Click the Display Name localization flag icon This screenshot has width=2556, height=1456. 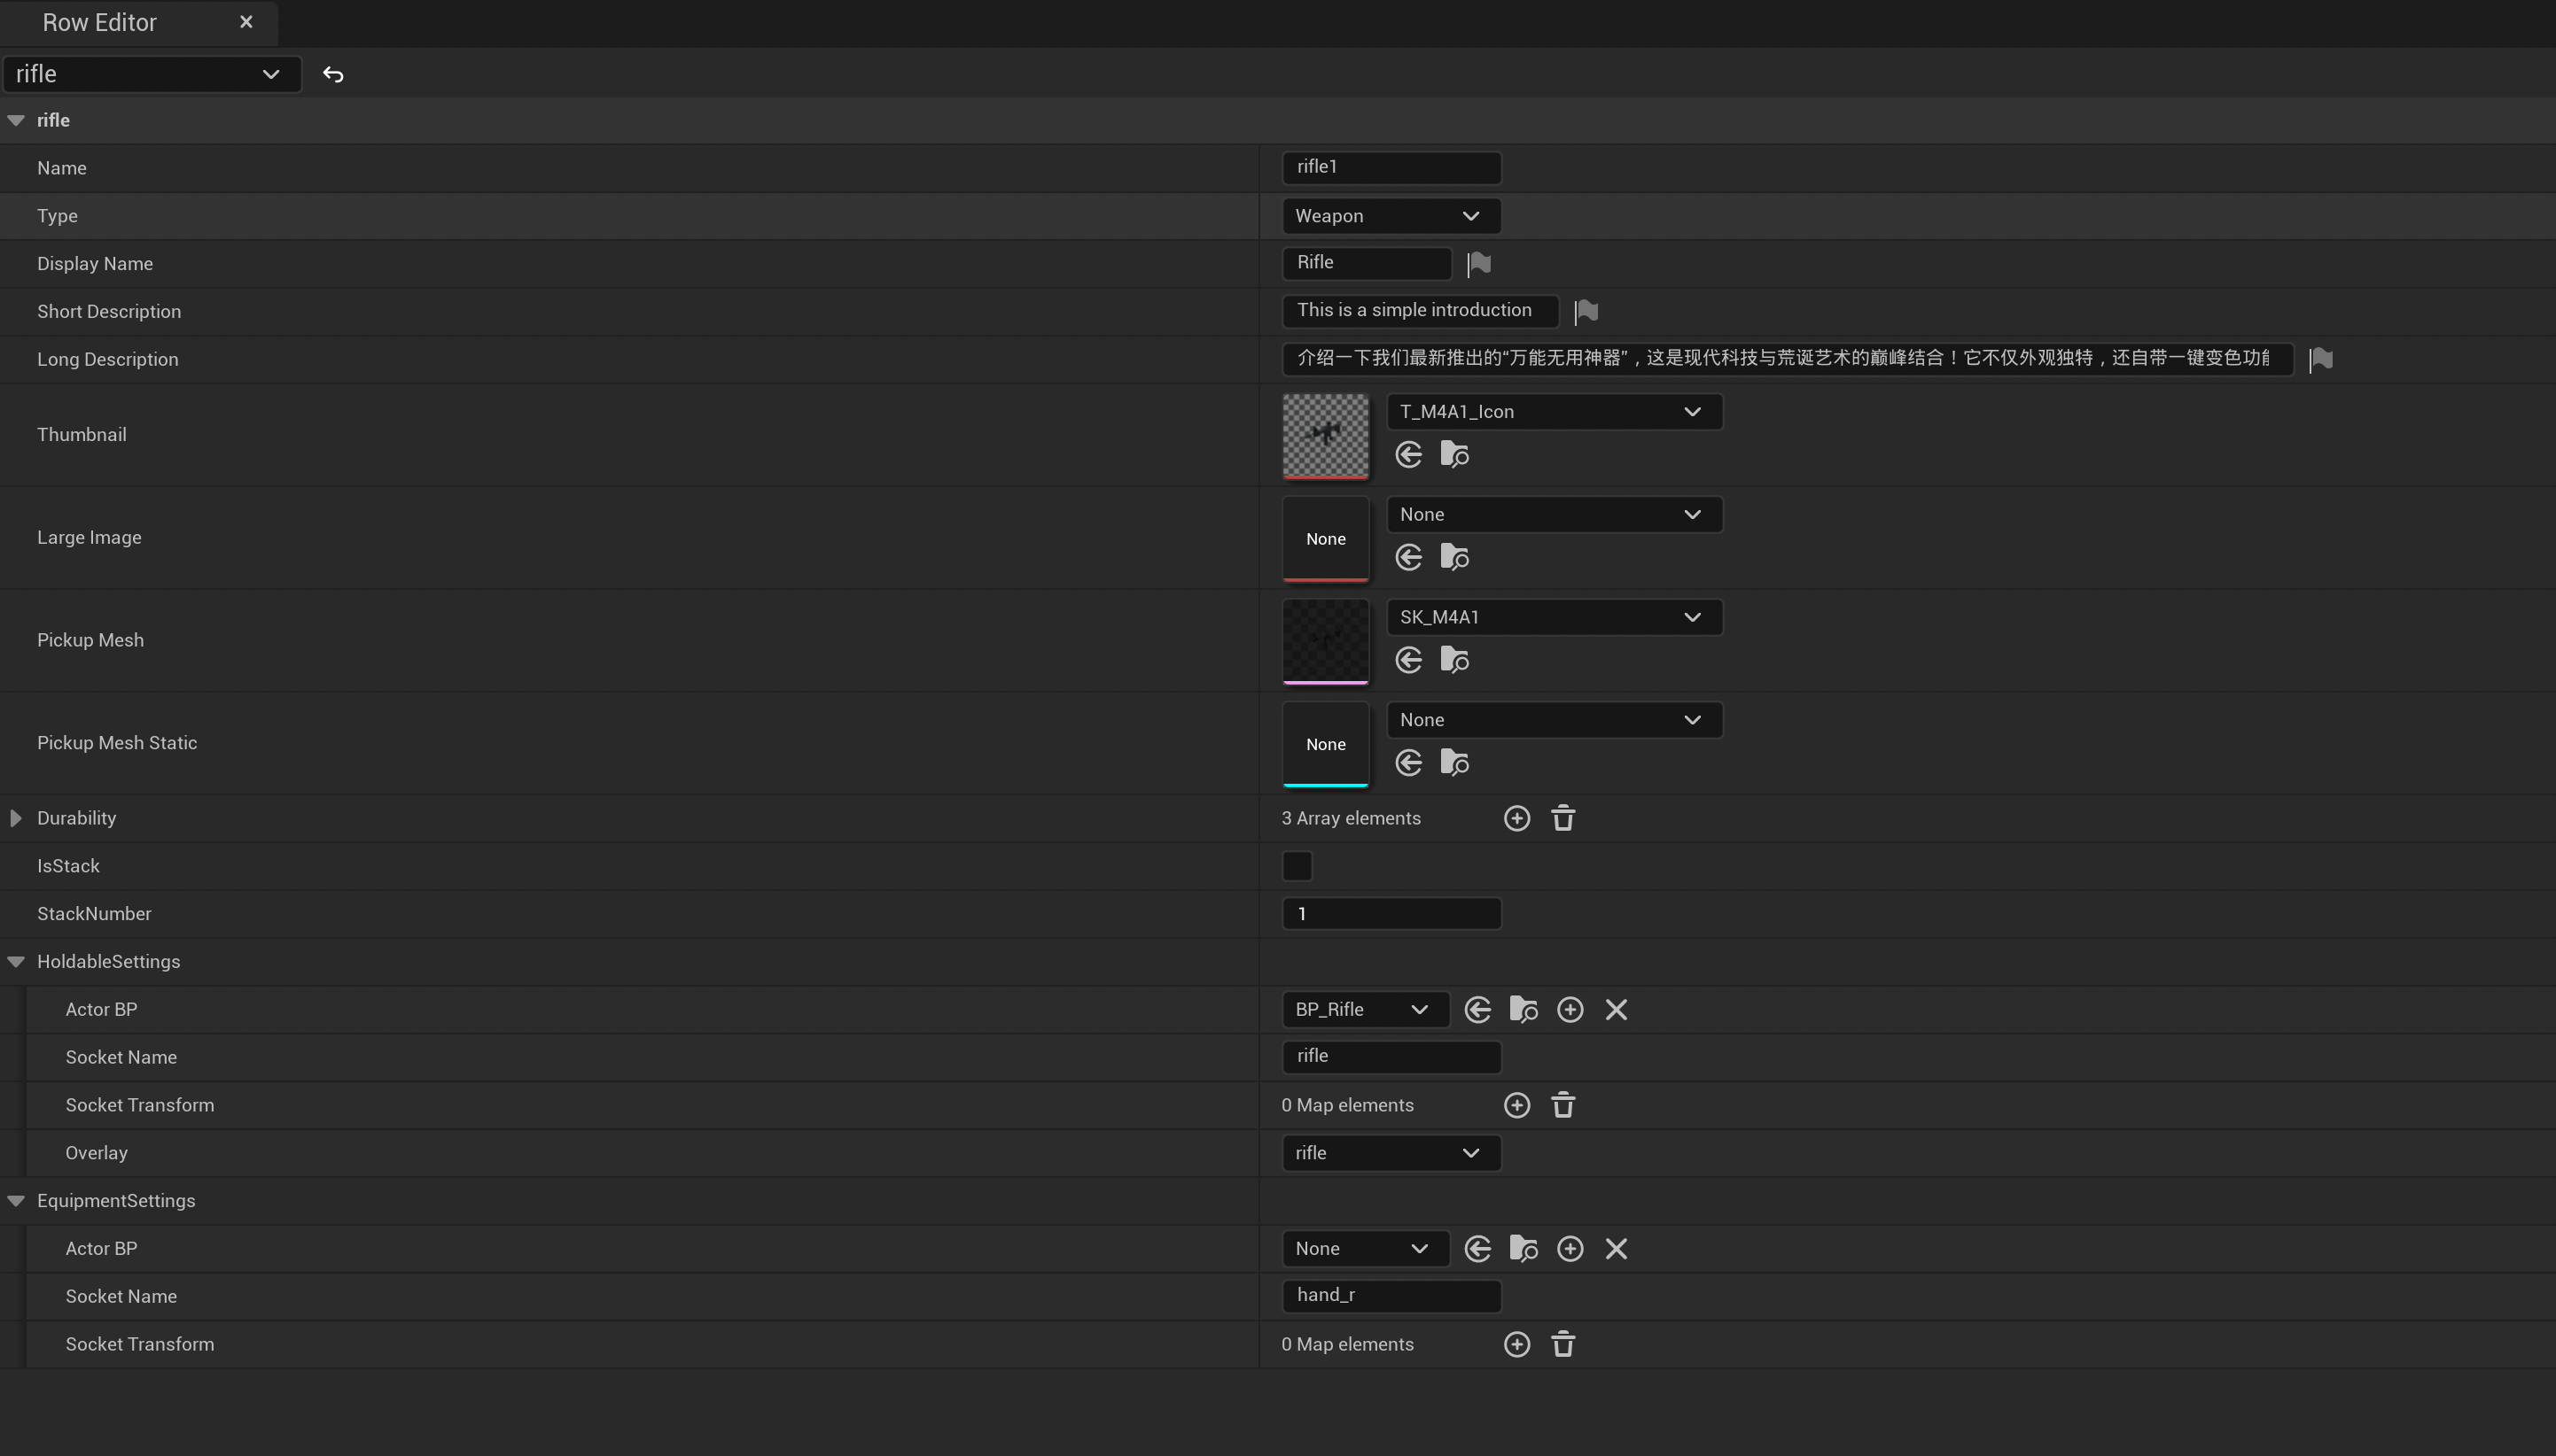(1478, 264)
